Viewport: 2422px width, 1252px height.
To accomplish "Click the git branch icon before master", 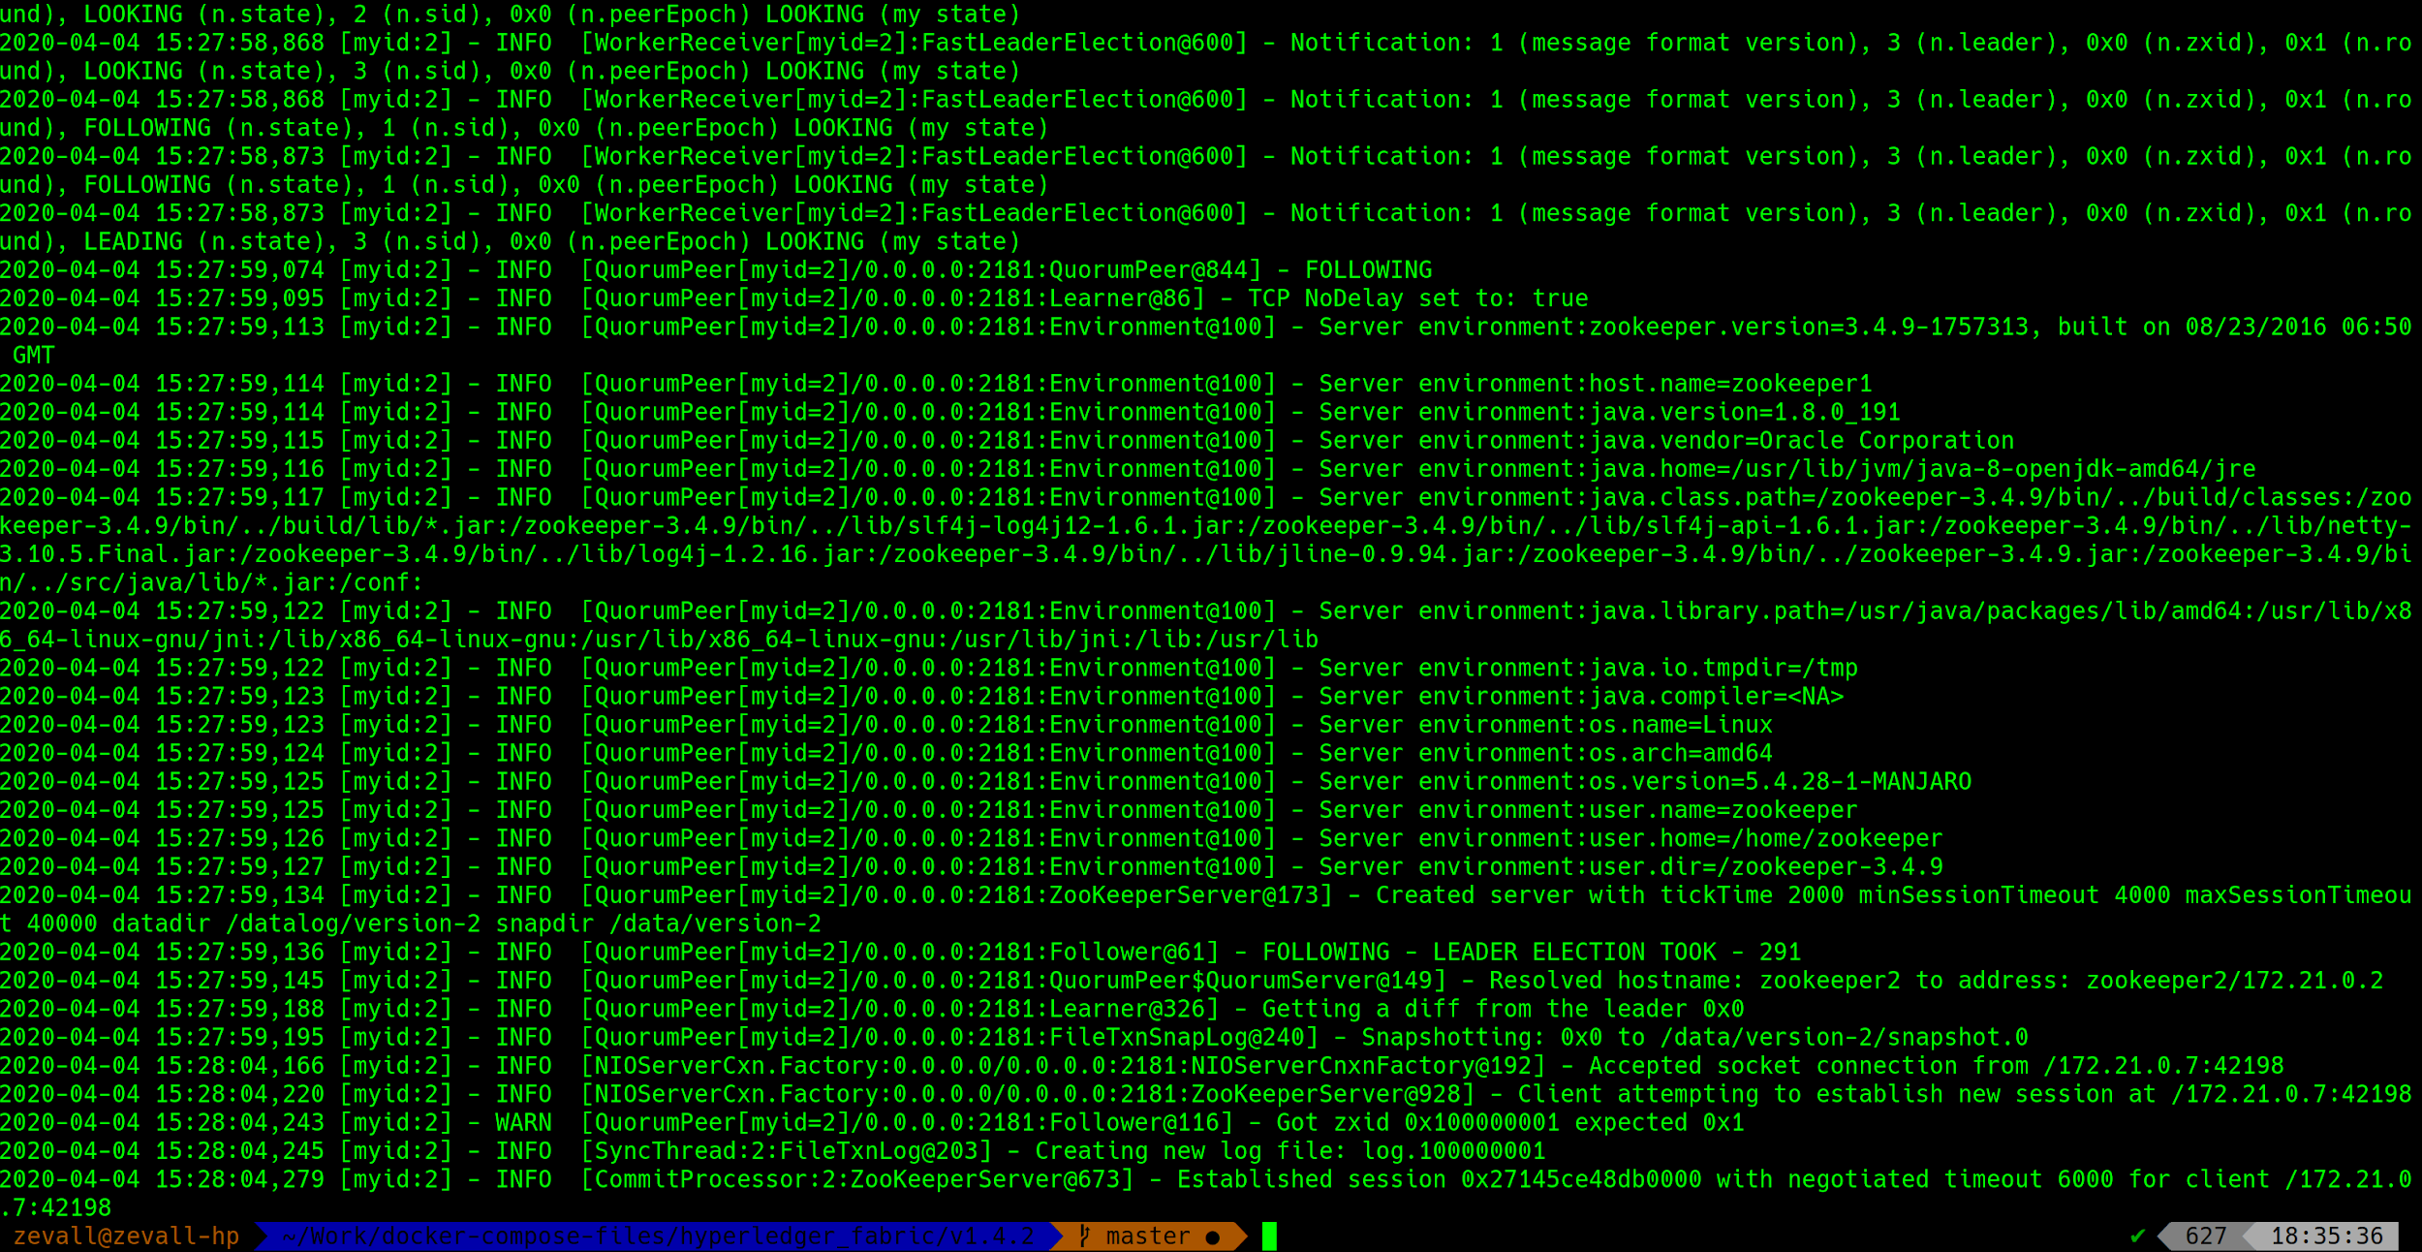I will pos(1084,1236).
